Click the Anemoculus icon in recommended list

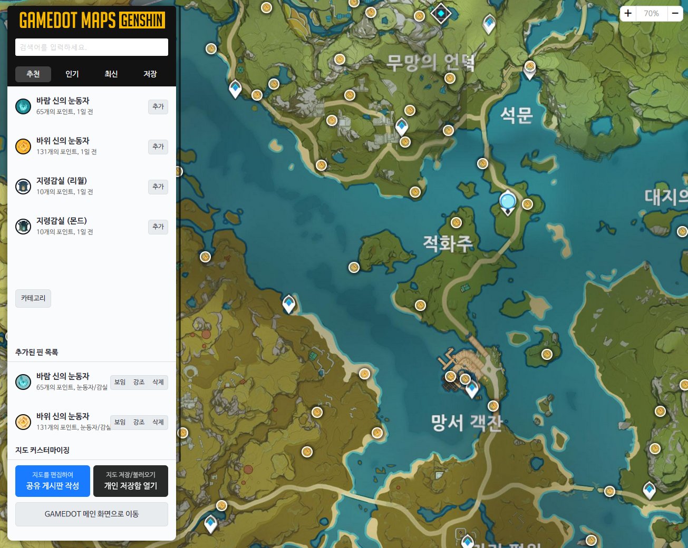(x=23, y=106)
